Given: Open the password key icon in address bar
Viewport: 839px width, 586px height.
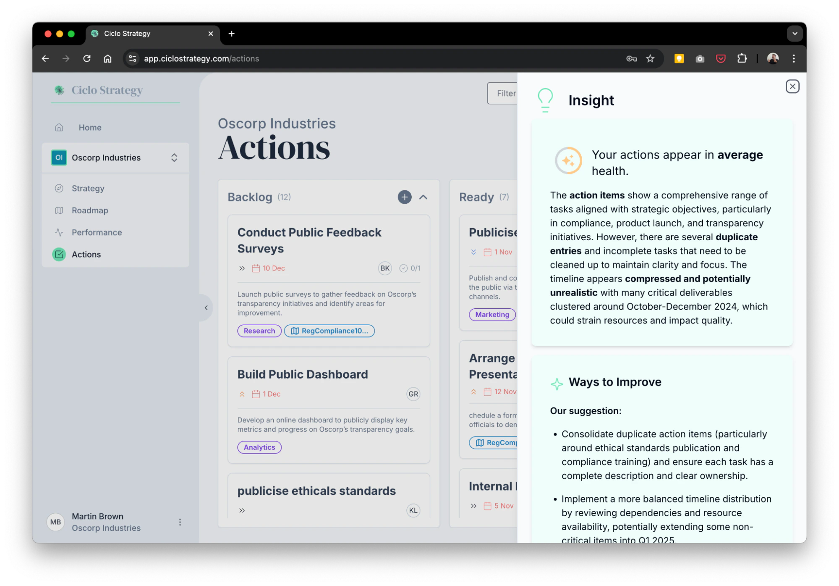Looking at the screenshot, I should tap(631, 58).
